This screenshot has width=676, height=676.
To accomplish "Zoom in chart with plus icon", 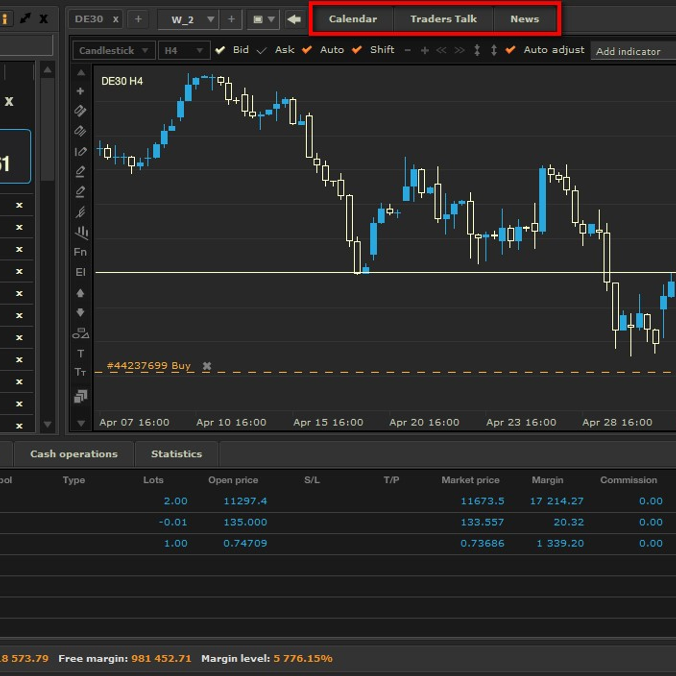I will point(425,50).
